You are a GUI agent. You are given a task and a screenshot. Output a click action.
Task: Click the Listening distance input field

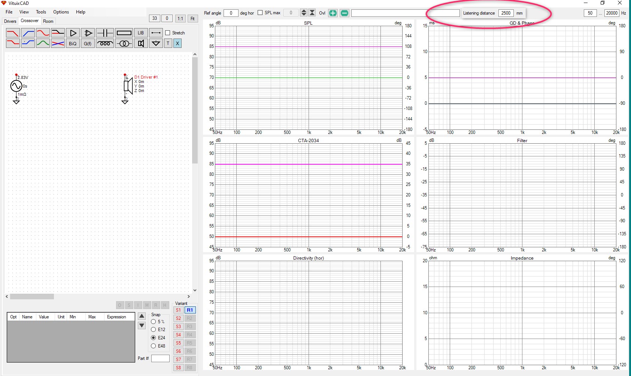point(506,13)
